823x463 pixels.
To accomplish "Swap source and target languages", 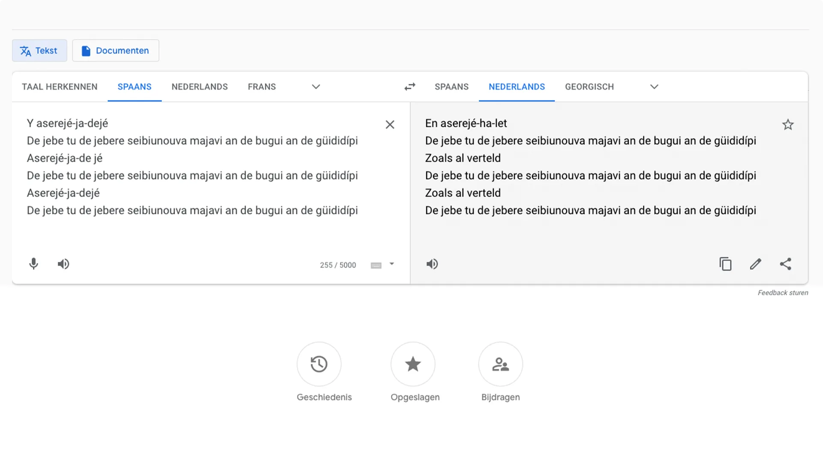I will pos(410,87).
